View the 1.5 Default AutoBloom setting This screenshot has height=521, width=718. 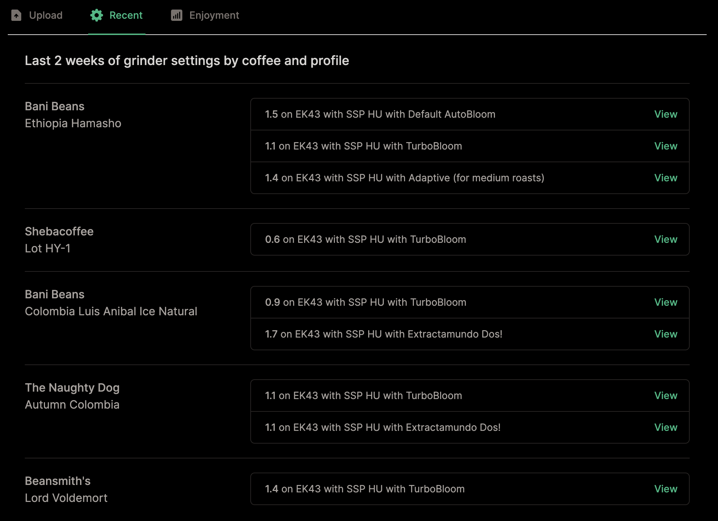[665, 114]
